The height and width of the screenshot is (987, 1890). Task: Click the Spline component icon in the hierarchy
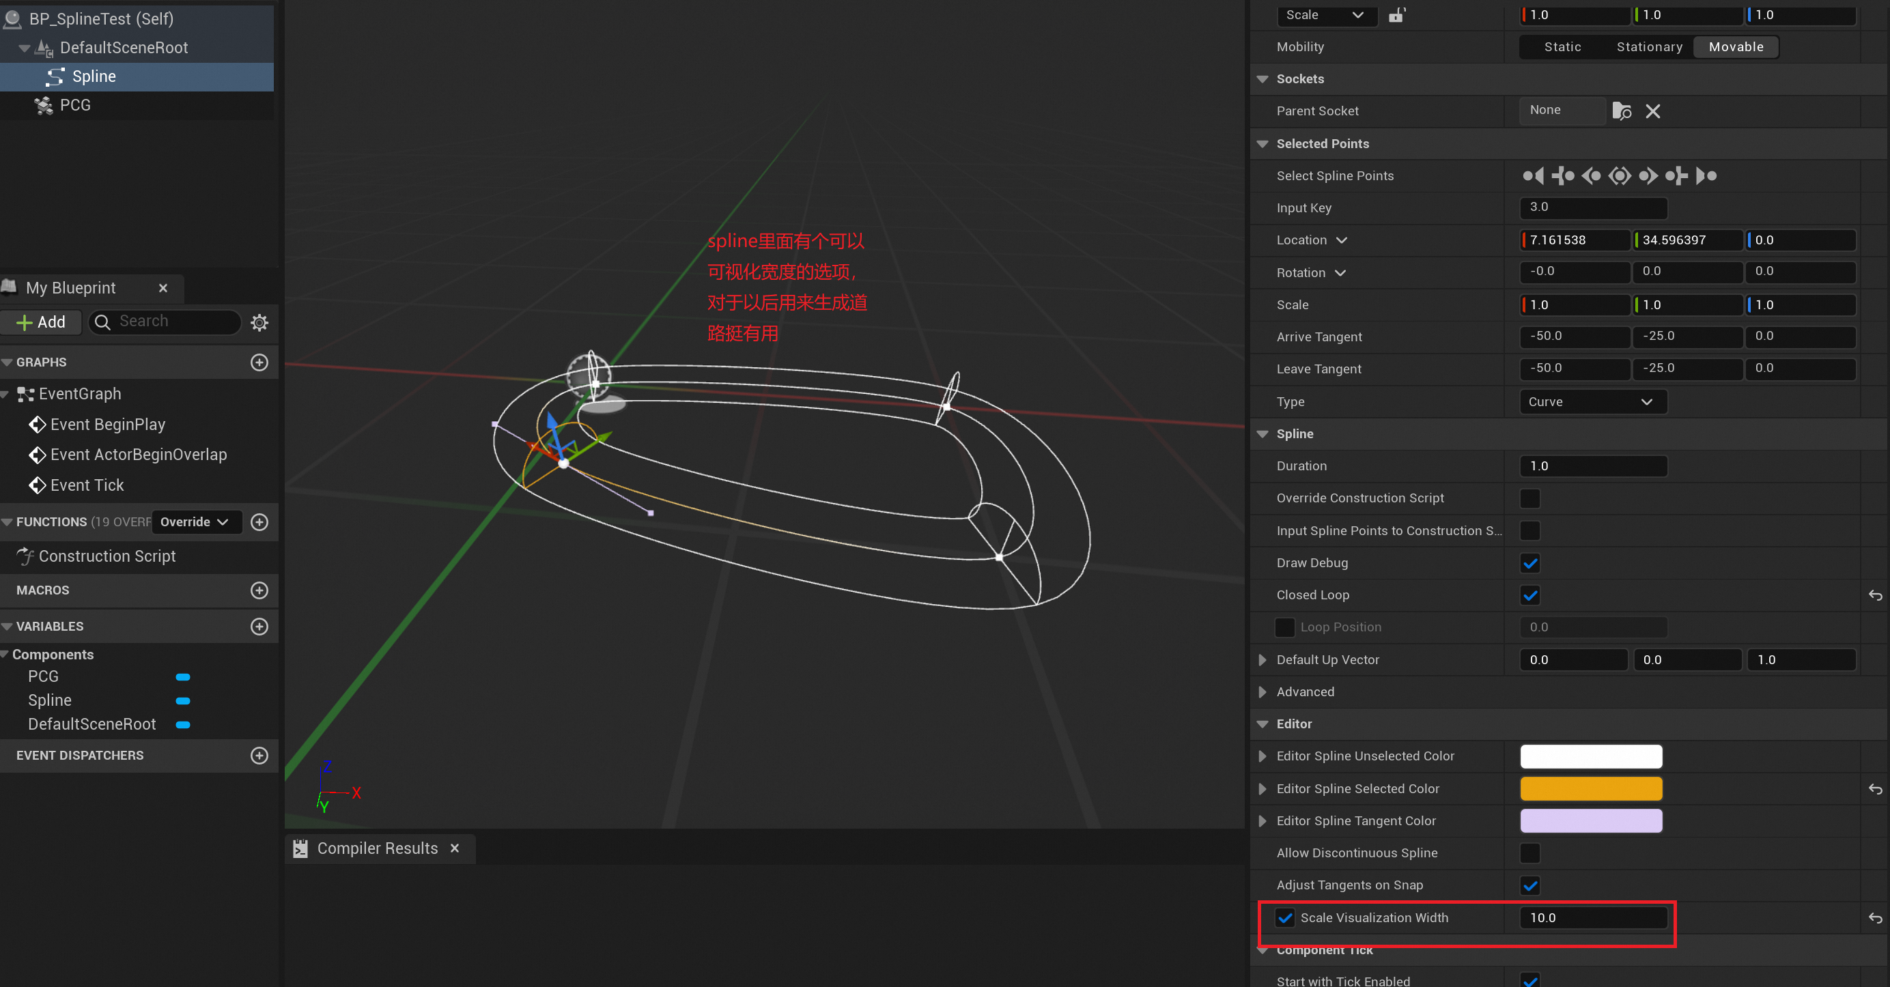click(x=57, y=76)
